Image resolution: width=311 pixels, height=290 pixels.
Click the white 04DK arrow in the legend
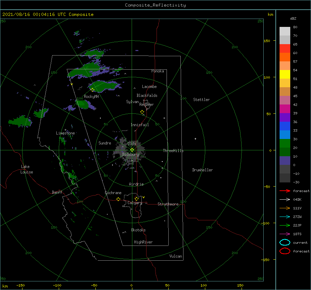point(285,199)
